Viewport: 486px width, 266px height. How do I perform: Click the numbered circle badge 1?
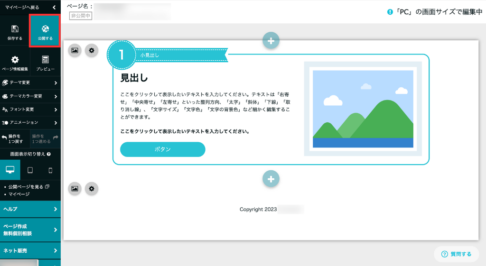click(121, 55)
